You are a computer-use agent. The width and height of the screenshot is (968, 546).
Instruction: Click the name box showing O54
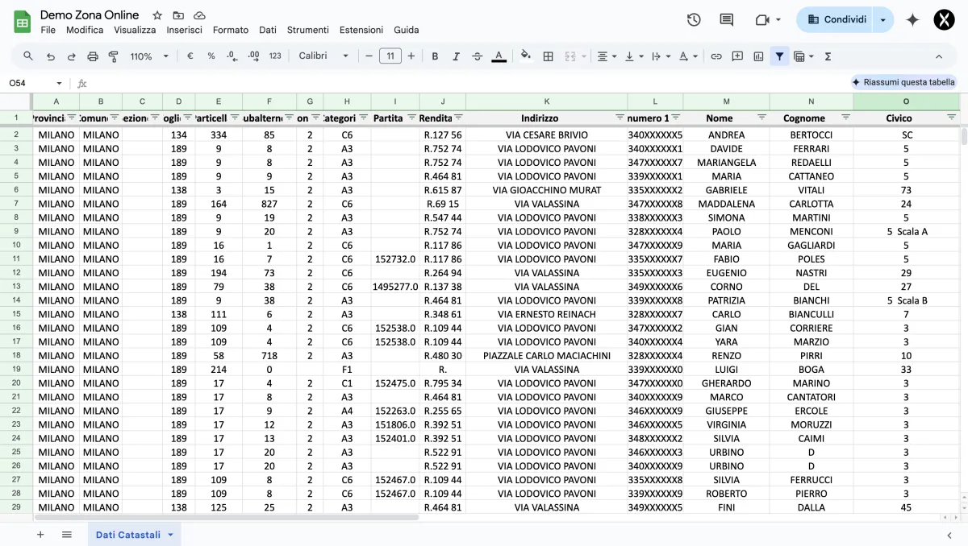[35, 83]
